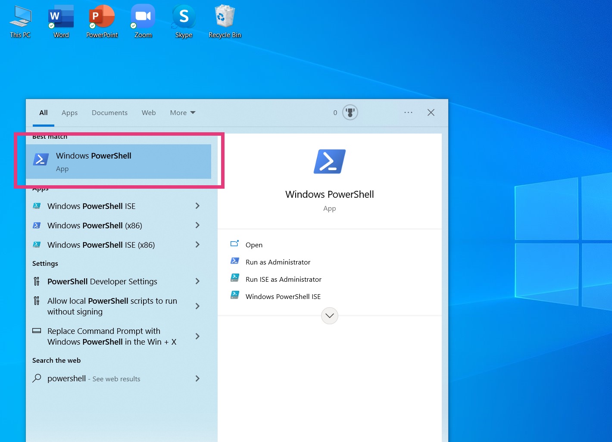Expand arrow for powershell web results

click(197, 379)
